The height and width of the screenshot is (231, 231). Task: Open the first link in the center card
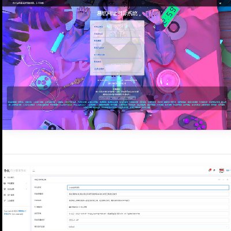pos(98,27)
